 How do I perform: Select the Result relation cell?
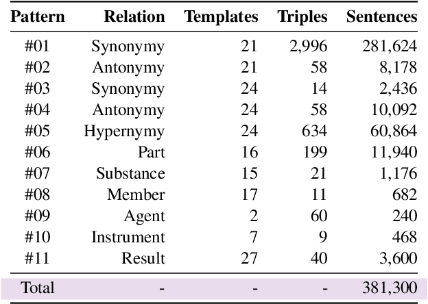pyautogui.click(x=143, y=258)
